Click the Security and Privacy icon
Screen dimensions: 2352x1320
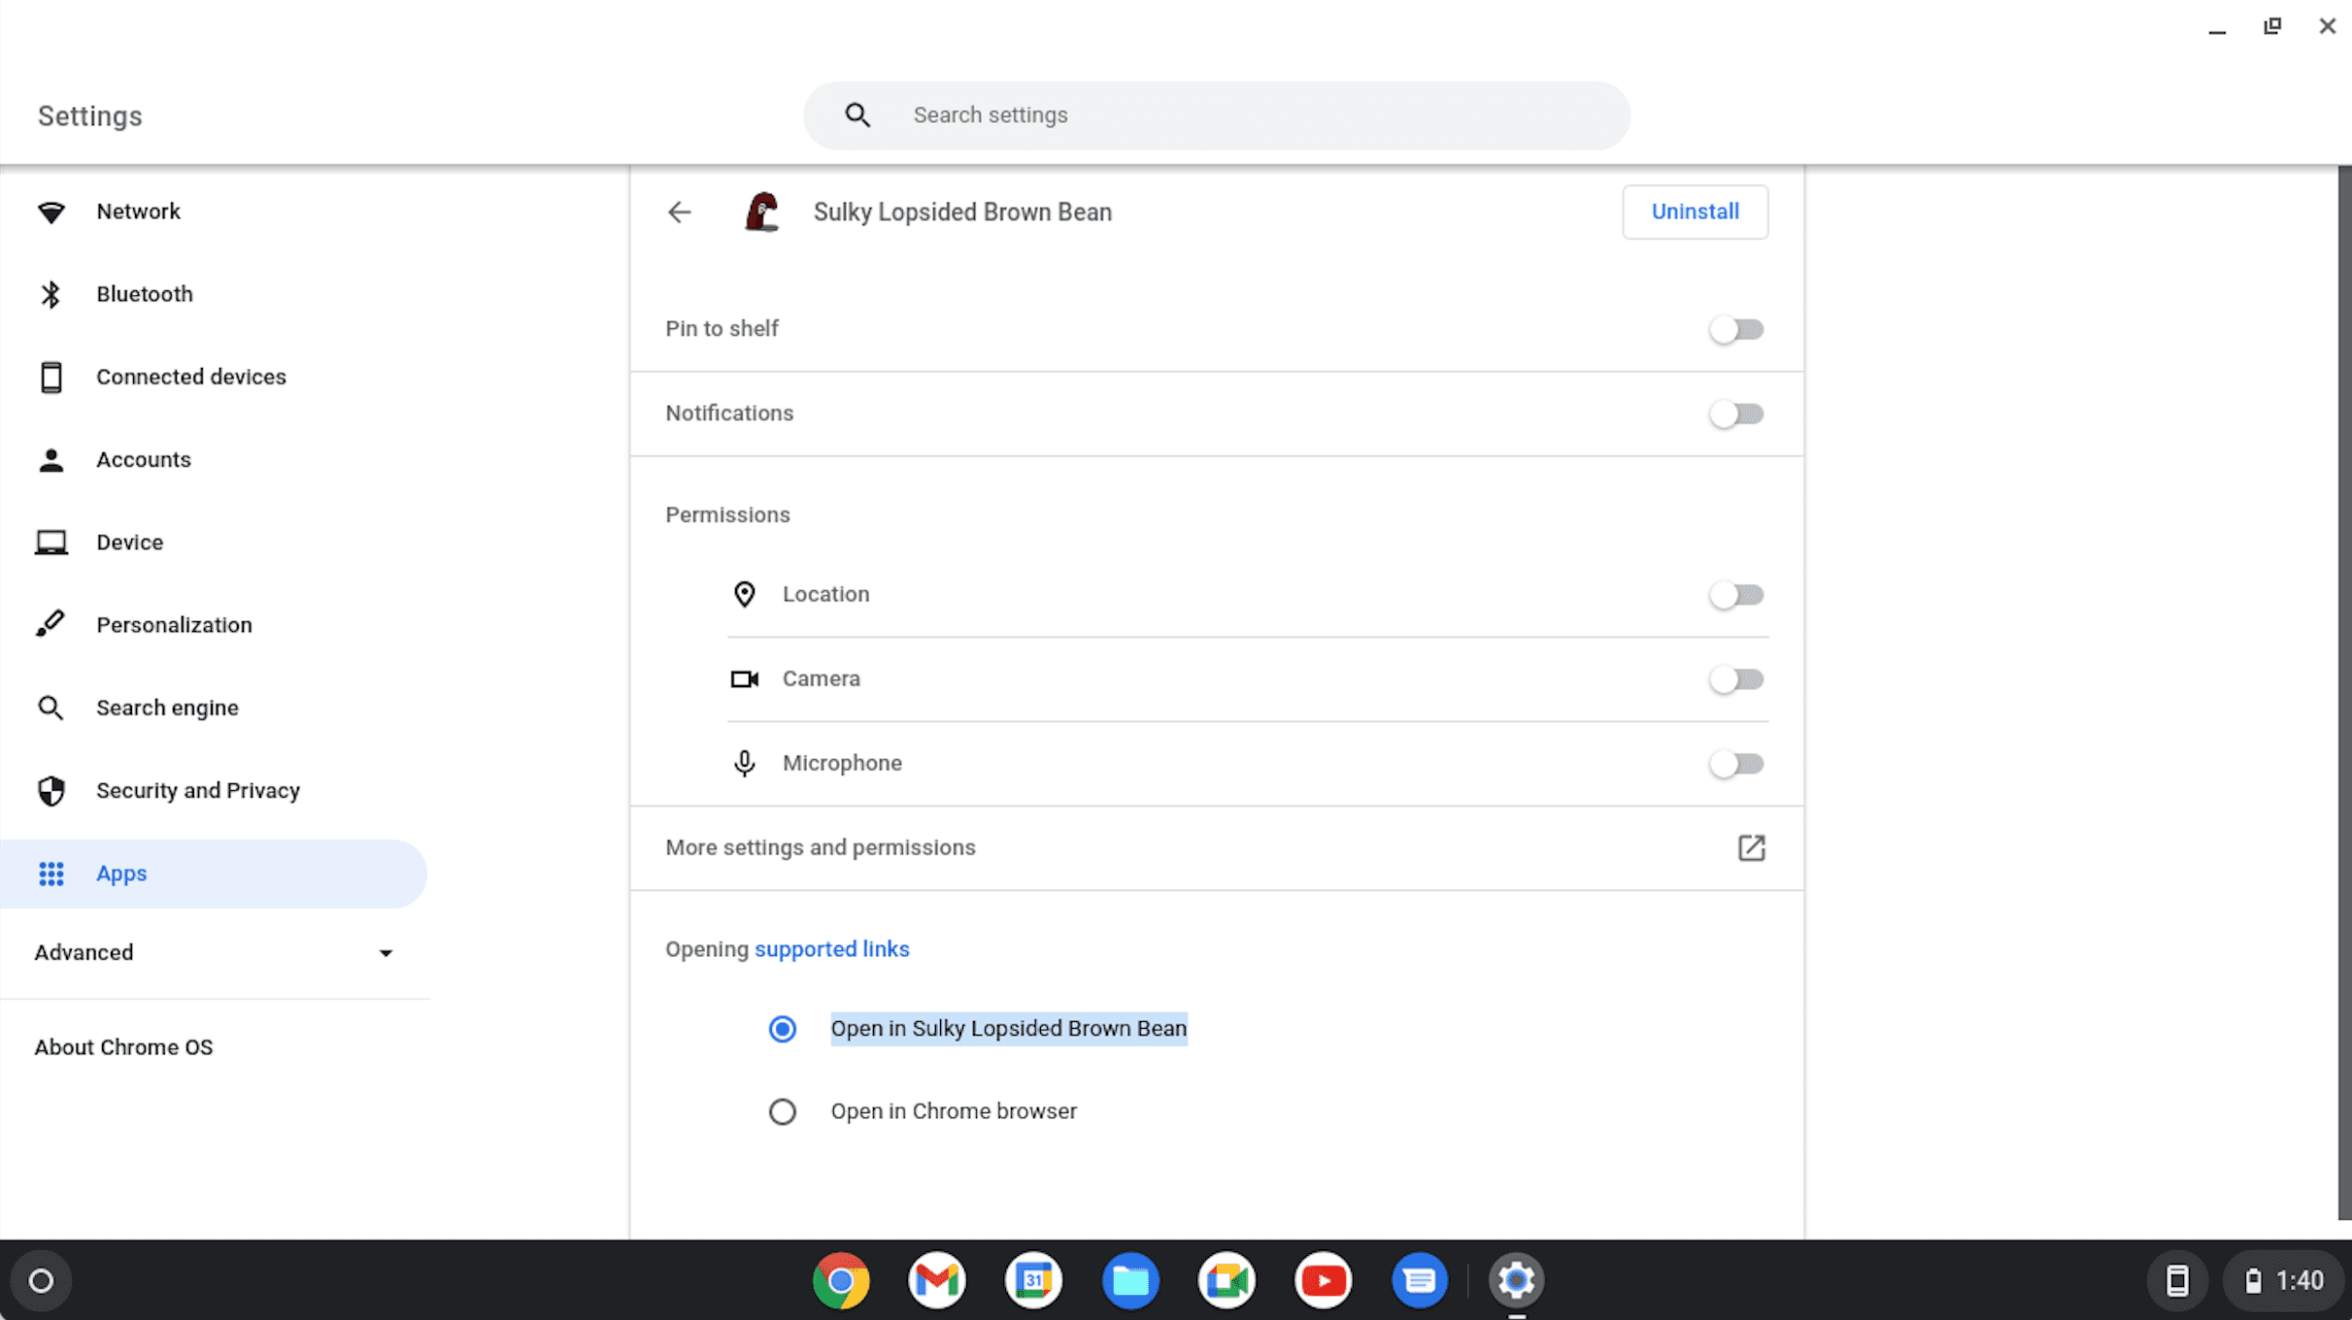coord(53,789)
